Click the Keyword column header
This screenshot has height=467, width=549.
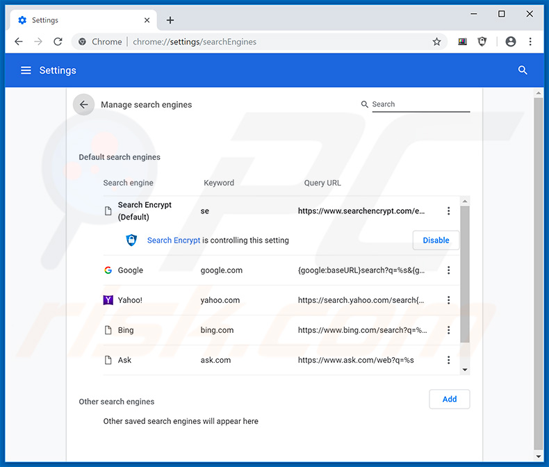tap(219, 183)
